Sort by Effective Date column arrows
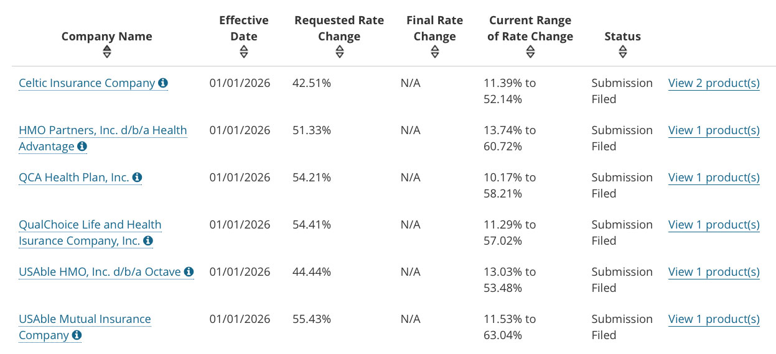776x354 pixels. click(244, 52)
